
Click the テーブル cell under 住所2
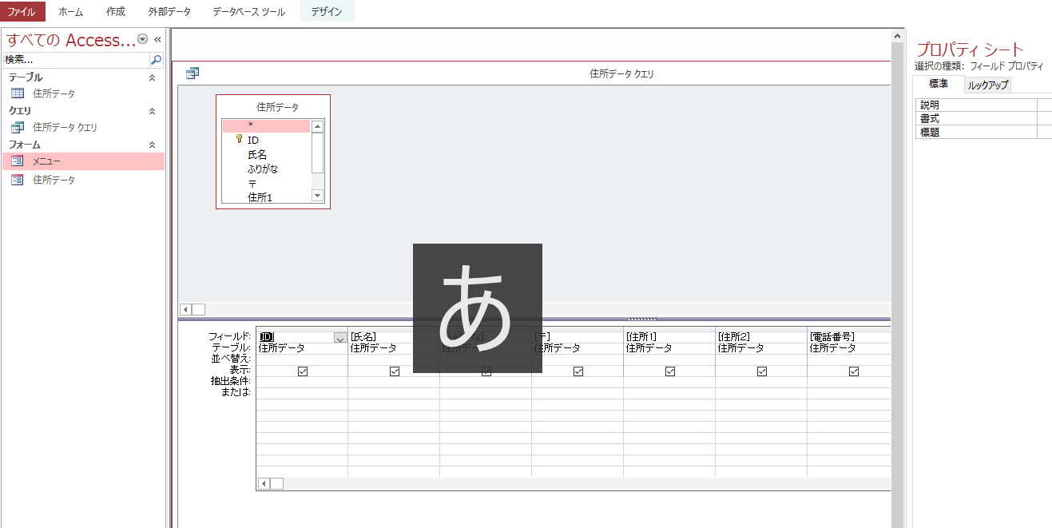pyautogui.click(x=761, y=348)
